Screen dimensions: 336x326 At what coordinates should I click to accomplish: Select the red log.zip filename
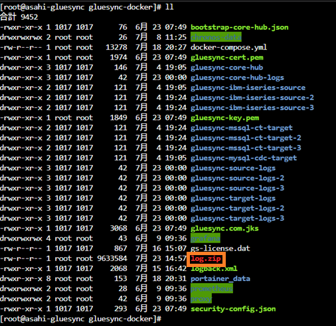(206, 258)
